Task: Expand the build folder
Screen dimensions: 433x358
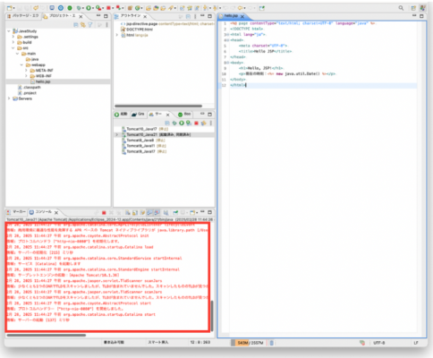Action: point(13,42)
